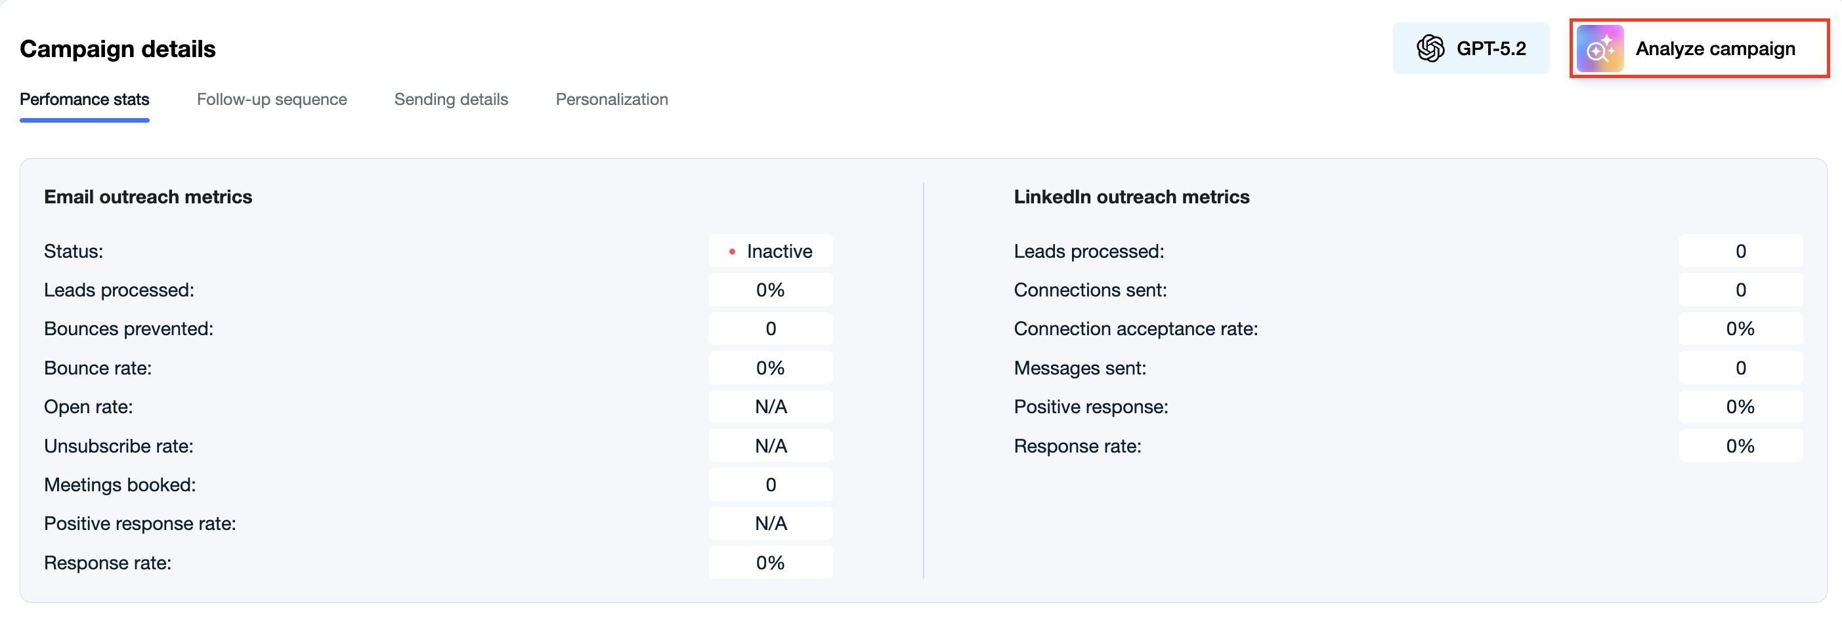Click the OpenAI logo icon
This screenshot has height=631, width=1842.
coord(1430,49)
